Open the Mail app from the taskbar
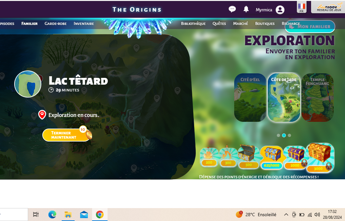The image size is (345, 221). [x=84, y=215]
